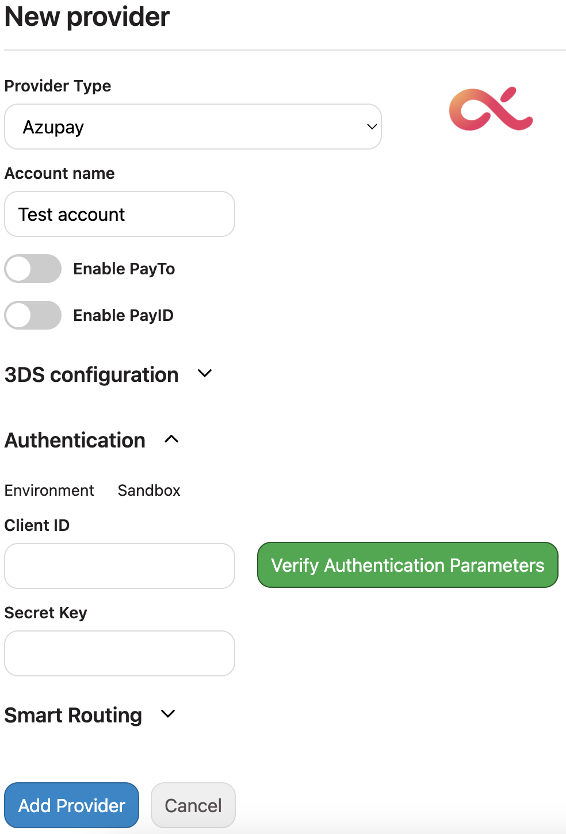Click the Smart Routing heading
Viewport: 566px width, 834px height.
coord(73,716)
